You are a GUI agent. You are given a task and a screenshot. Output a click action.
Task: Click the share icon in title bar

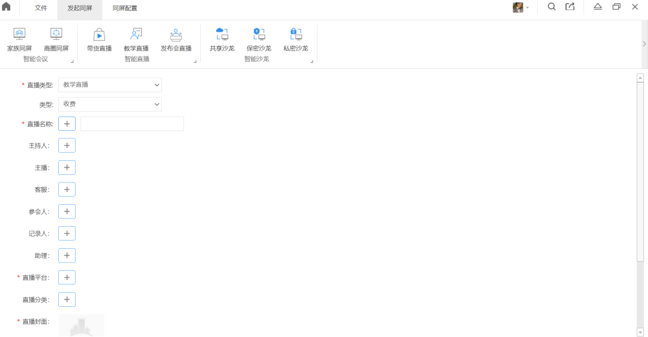tap(570, 7)
